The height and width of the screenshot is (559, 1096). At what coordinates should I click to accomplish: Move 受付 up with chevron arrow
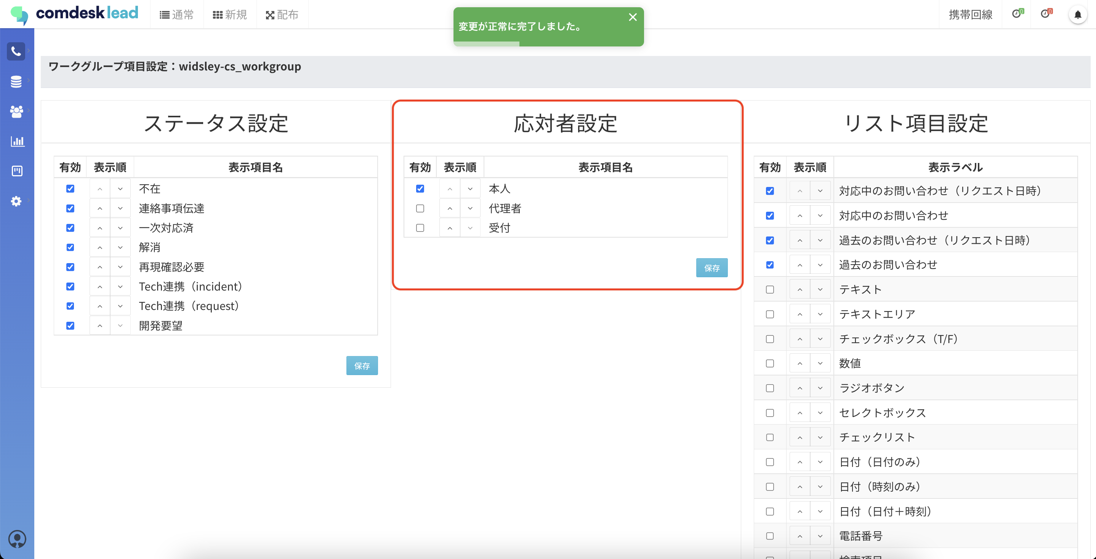tap(450, 228)
